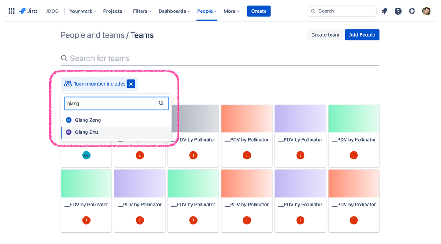The height and width of the screenshot is (244, 441).
Task: Select Qiang Zhu from the suggestions
Action: click(117, 132)
